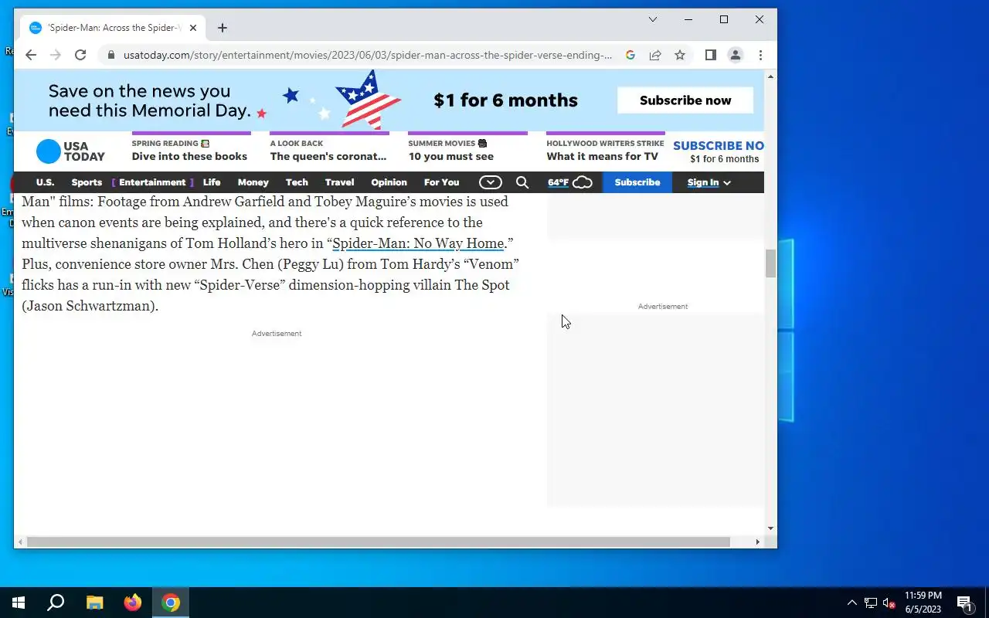
Task: Open the clock showing 11:59 PM
Action: coord(923,603)
